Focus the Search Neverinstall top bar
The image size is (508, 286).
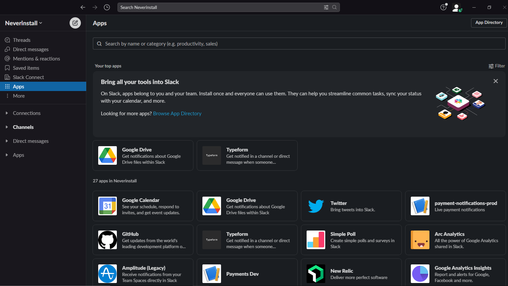tap(228, 7)
